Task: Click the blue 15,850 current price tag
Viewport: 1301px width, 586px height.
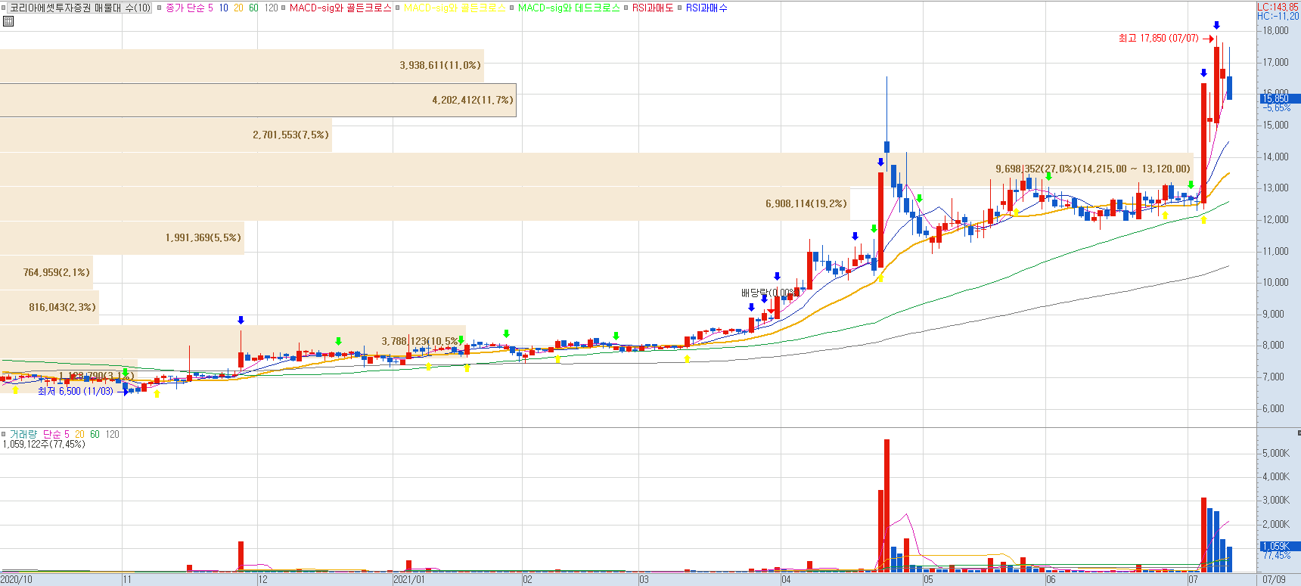Action: coord(1279,98)
